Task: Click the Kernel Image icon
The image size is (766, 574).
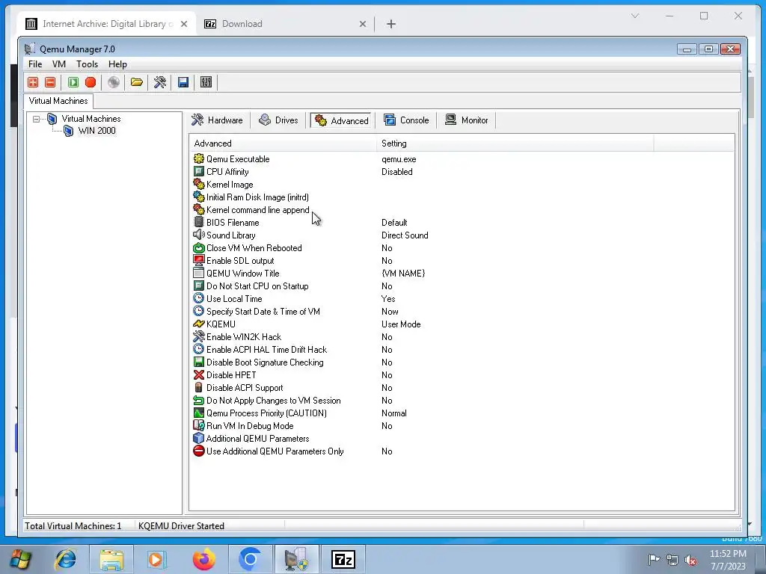Action: (199, 184)
